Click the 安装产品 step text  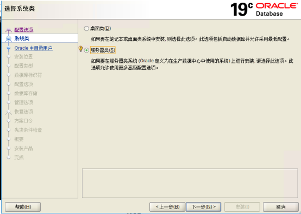coord(23,148)
